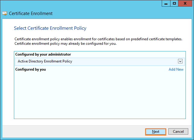Click the gray footer bar beside Next
Image resolution: width=194 pixels, height=140 pixels.
[x=74, y=132]
